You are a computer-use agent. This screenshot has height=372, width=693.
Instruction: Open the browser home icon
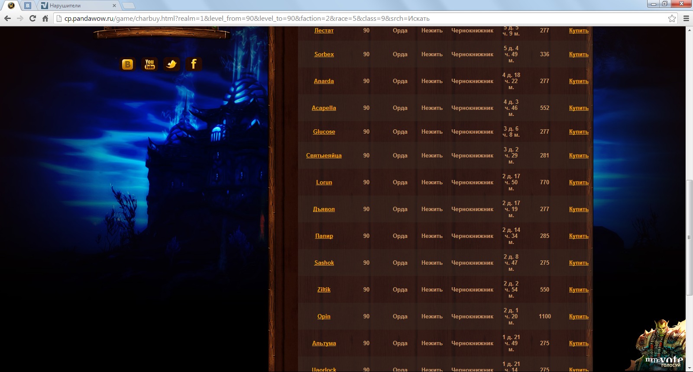coord(45,18)
